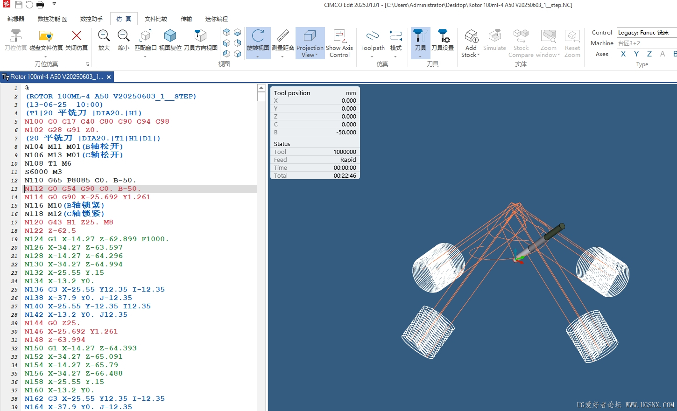Image resolution: width=677 pixels, height=411 pixels.
Task: Start 磁盘文件仿真 disk file simulation
Action: click(46, 39)
